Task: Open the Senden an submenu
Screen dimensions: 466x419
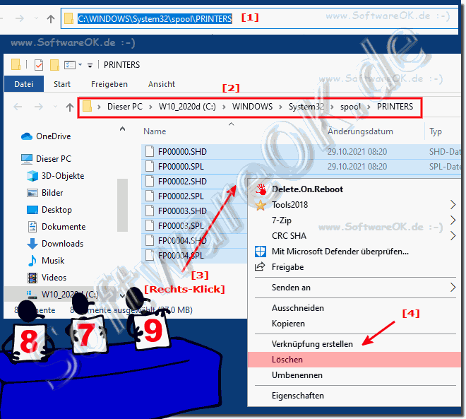Action: (x=354, y=288)
